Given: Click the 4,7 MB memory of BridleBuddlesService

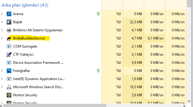Looking at the screenshot, I should coord(137,38).
